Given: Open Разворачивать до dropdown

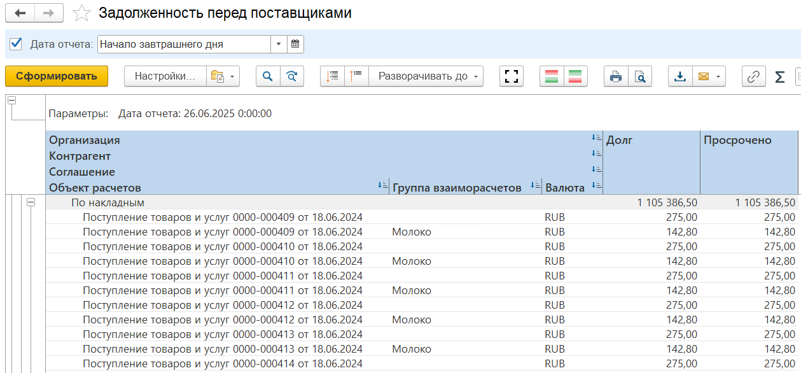Looking at the screenshot, I should [x=426, y=76].
